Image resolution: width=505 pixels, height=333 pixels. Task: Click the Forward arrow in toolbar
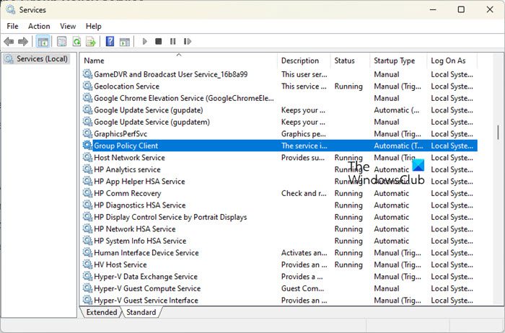click(23, 42)
